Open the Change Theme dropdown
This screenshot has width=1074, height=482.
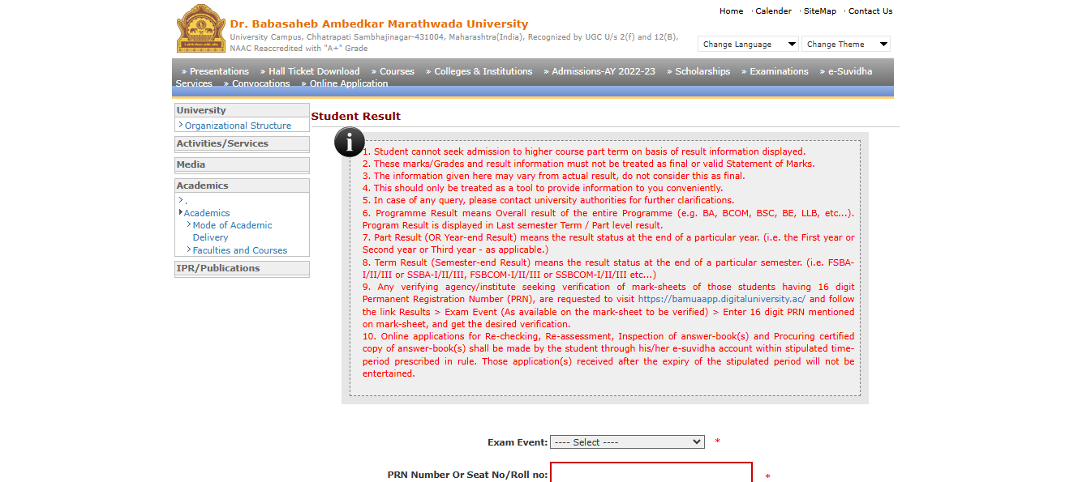(845, 43)
